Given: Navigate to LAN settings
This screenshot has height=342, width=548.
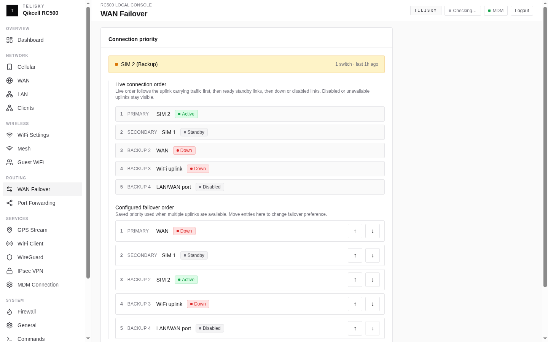Looking at the screenshot, I should coord(43,94).
